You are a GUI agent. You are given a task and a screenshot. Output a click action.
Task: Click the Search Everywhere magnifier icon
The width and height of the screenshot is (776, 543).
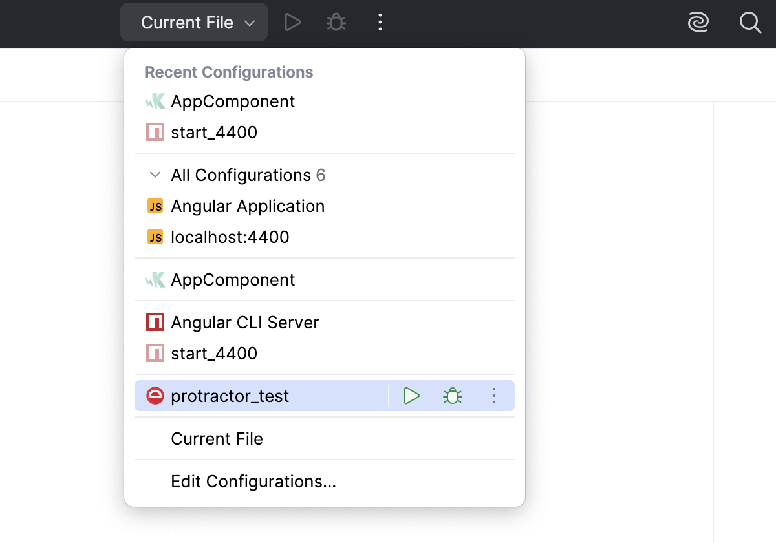coord(750,23)
